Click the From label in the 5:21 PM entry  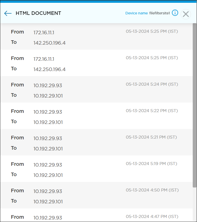[17, 138]
